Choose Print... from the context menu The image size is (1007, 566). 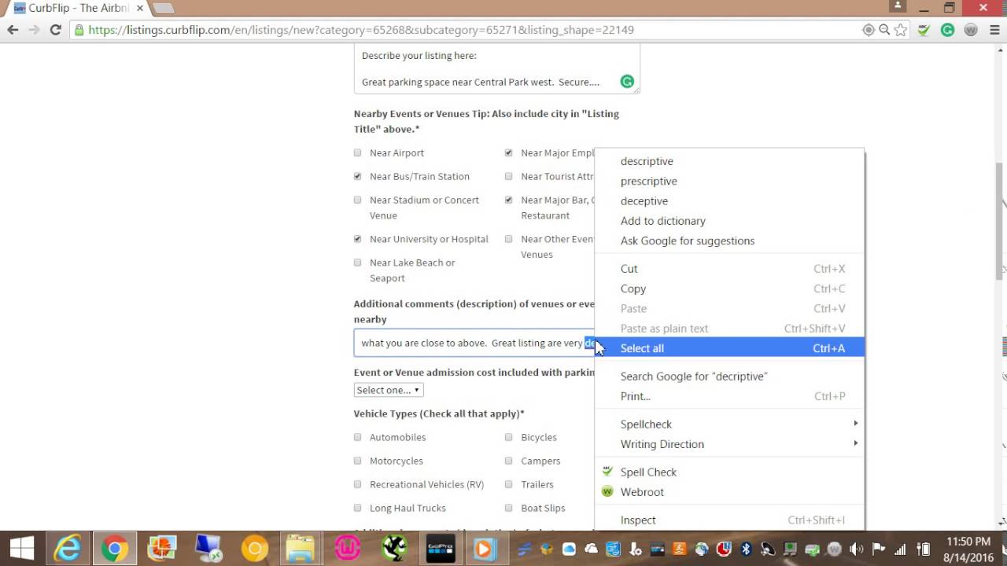[x=729, y=396]
